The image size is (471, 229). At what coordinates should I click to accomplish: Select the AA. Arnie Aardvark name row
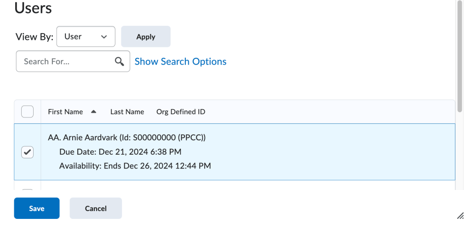coord(127,138)
